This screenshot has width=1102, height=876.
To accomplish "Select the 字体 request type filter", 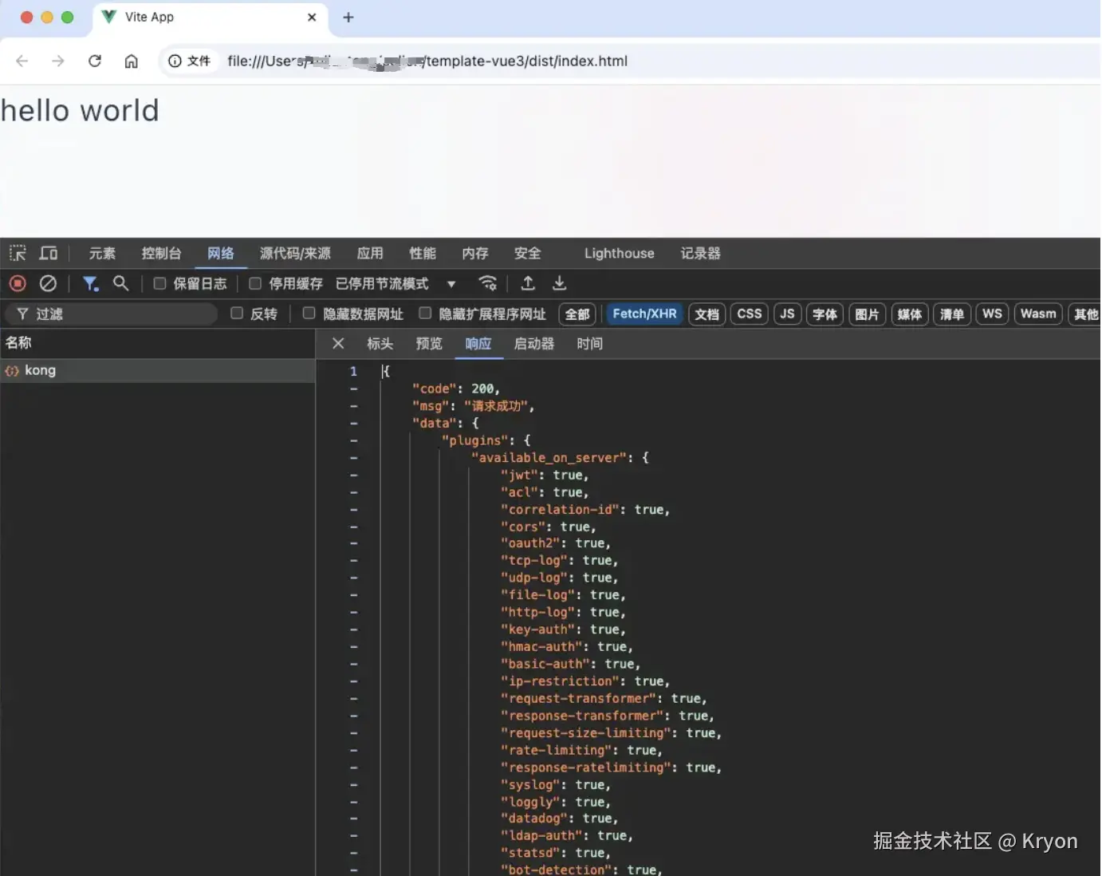I will click(825, 314).
